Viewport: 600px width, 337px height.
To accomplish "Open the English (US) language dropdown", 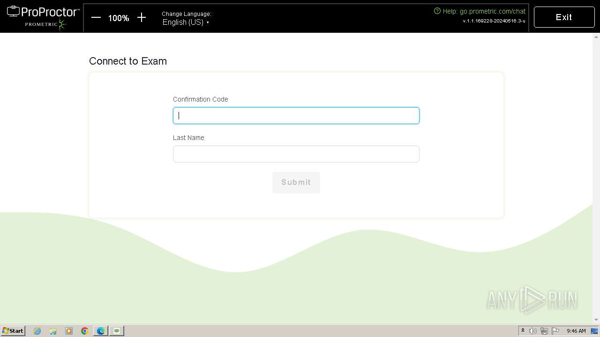I will [x=186, y=22].
